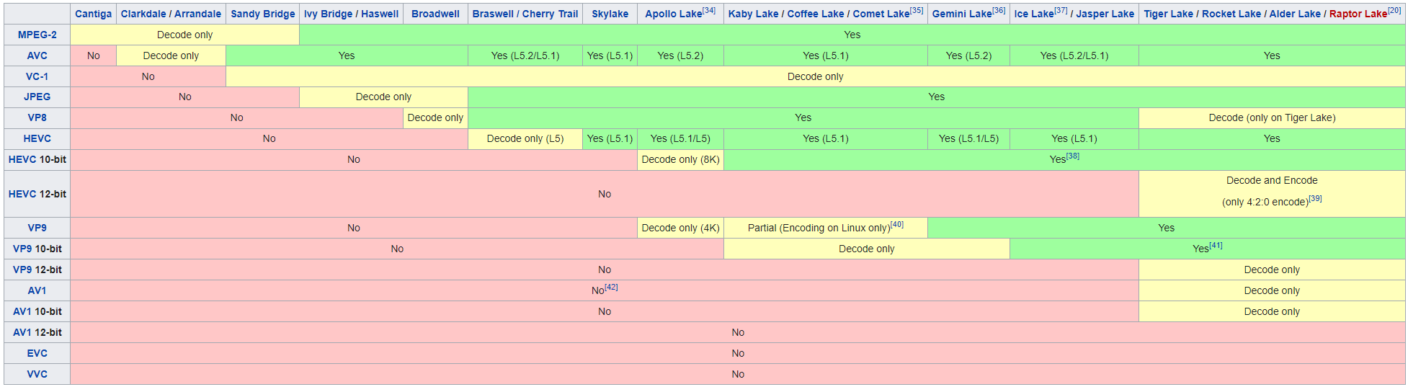Screen dimensions: 1408x387
Task: Open the JPEG row header link
Action: (37, 97)
